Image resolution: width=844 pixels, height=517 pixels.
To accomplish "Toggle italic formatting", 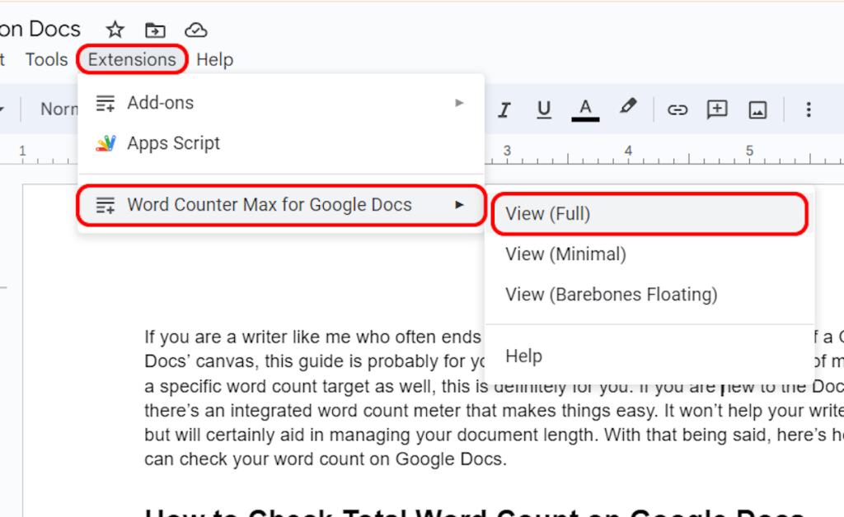I will [504, 109].
